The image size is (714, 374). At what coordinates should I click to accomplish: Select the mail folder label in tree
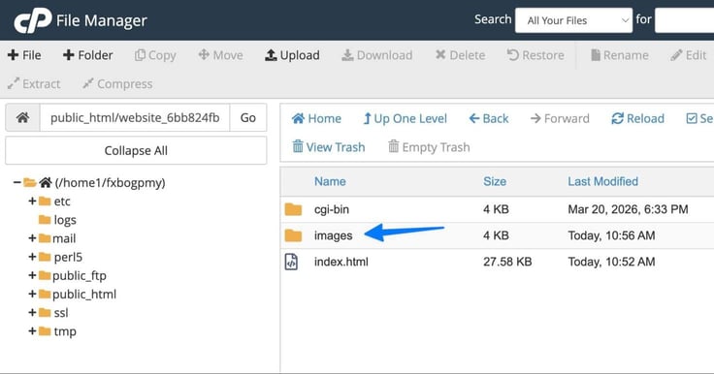(64, 238)
